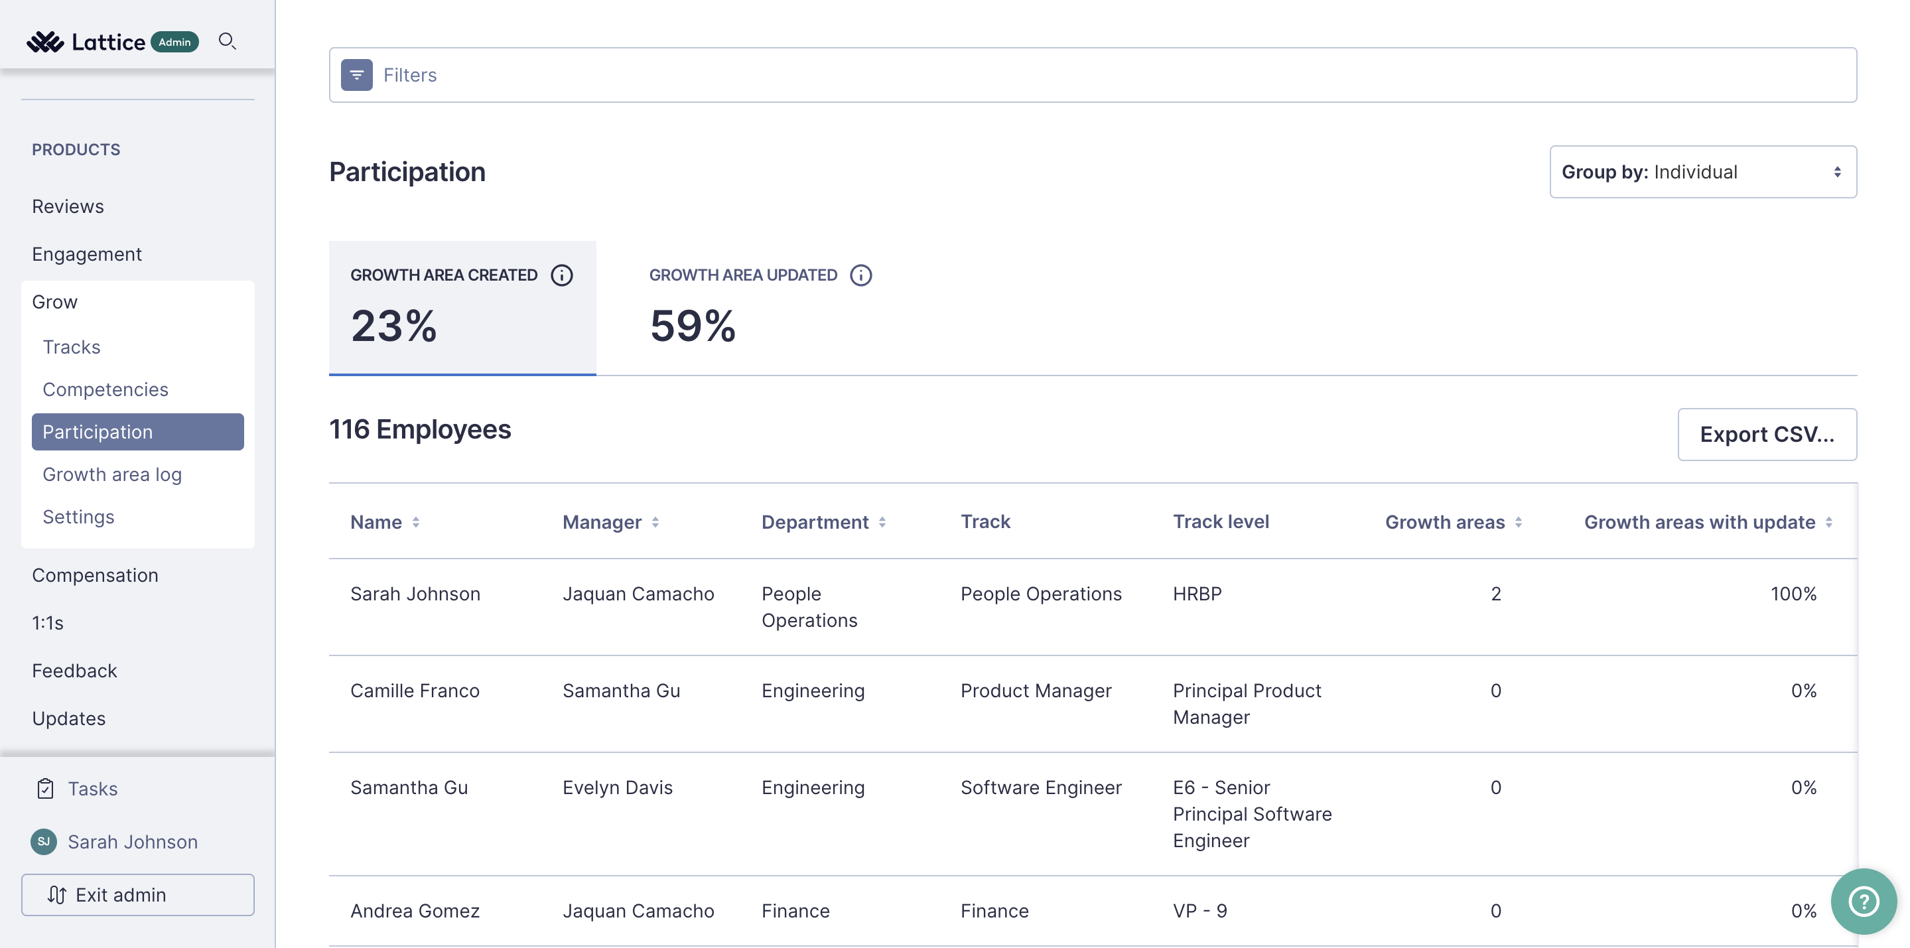Click the Exit admin button
Screen dimensions: 1910x948
pos(138,895)
